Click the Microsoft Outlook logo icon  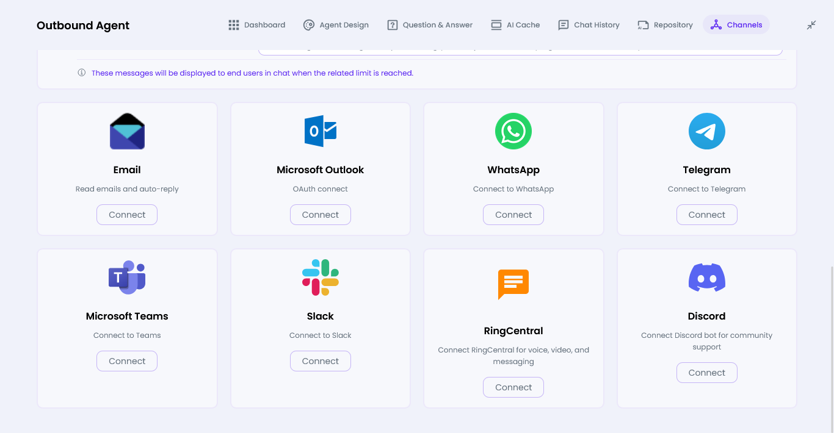click(x=321, y=131)
